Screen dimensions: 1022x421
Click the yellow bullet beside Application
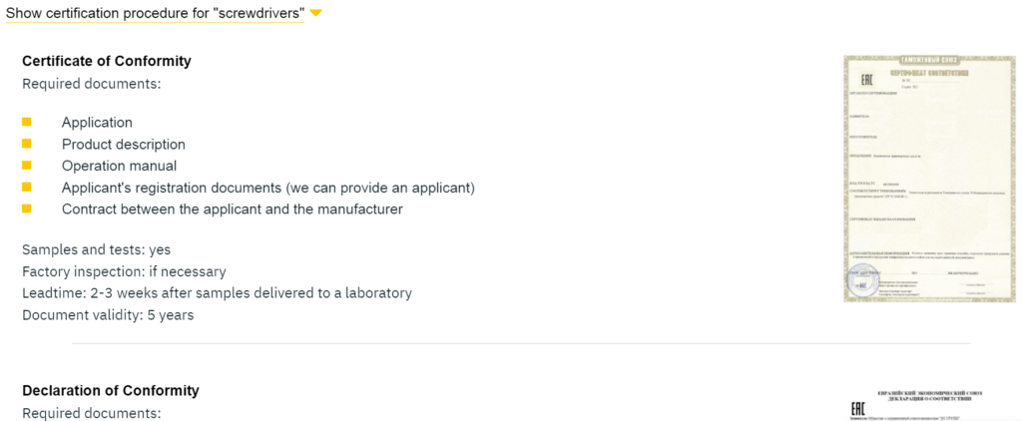point(27,122)
